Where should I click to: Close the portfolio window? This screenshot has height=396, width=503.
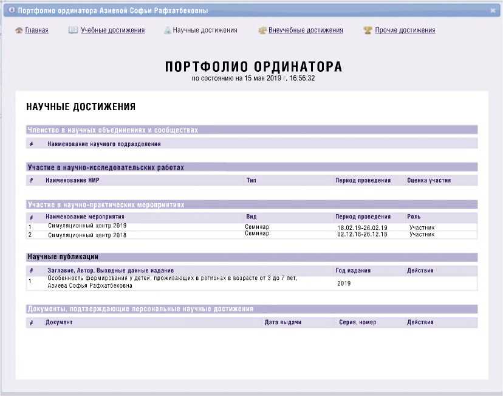tap(493, 10)
